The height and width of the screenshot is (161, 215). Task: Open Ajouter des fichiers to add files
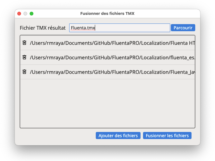118,135
